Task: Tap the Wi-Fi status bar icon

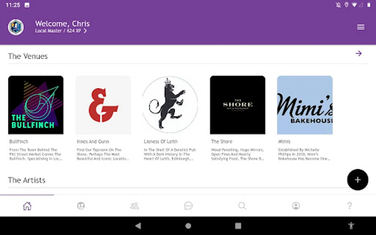Action: (354, 5)
